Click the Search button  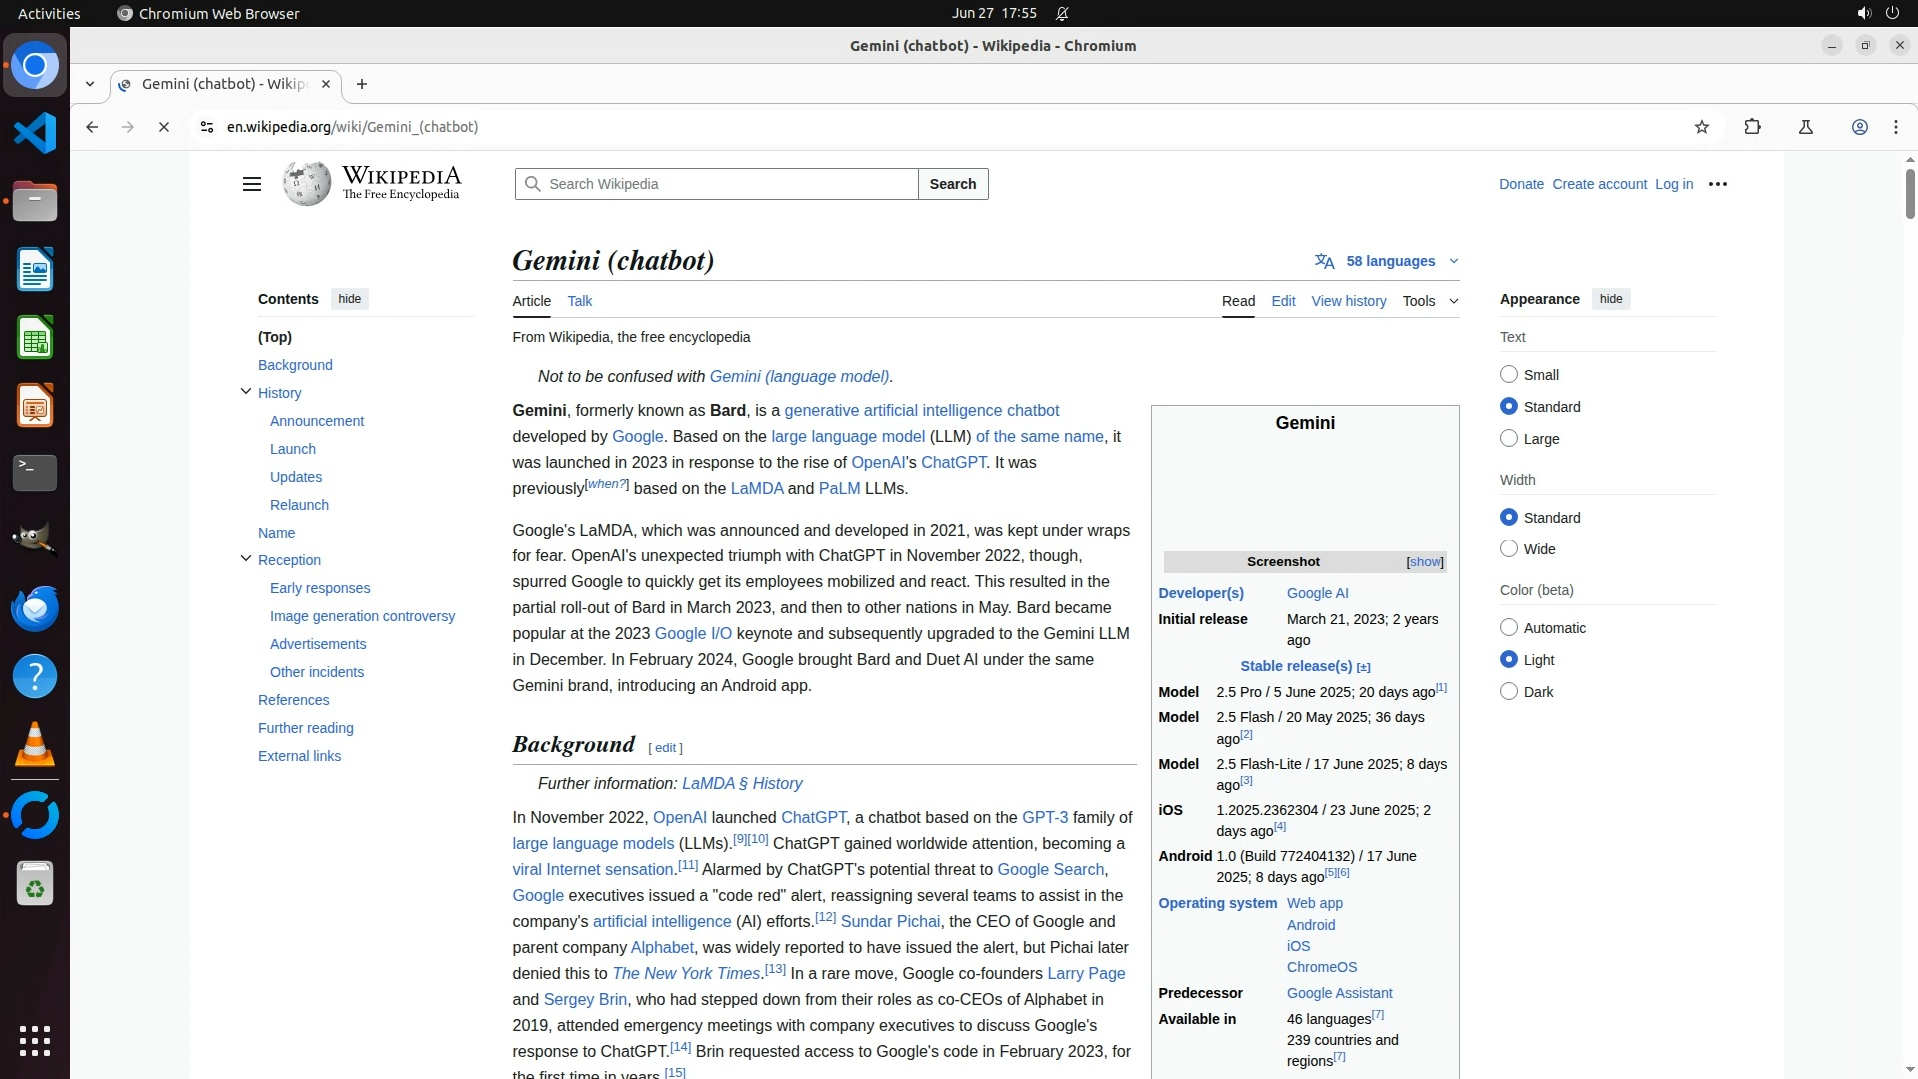952,184
